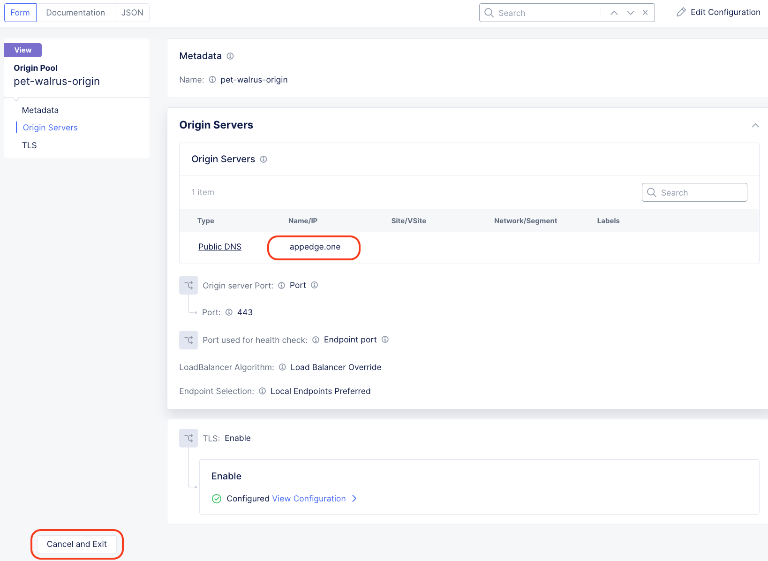Image resolution: width=768 pixels, height=561 pixels.
Task: Click info icon next to Endpoint Selection
Action: pos(262,391)
